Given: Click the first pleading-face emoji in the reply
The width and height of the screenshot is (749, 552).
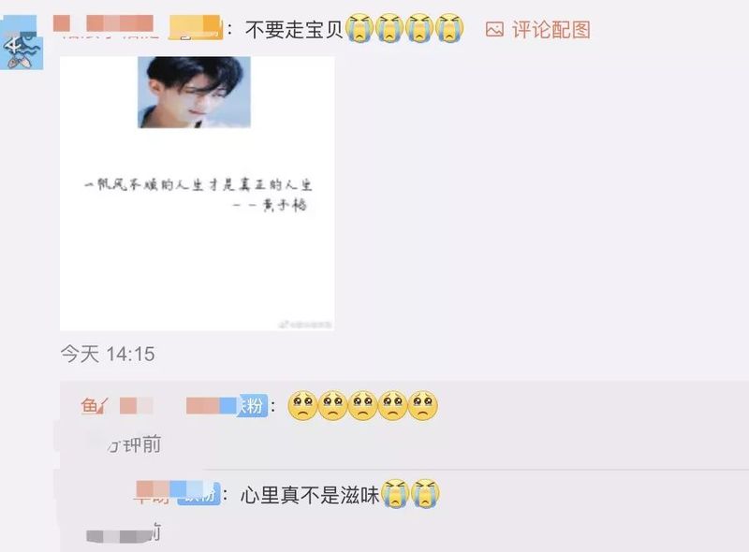Looking at the screenshot, I should (302, 405).
